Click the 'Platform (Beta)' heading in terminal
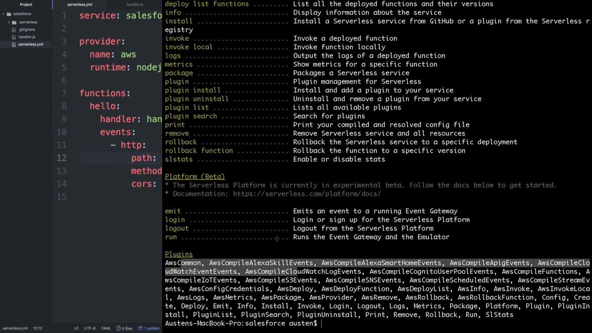 click(x=195, y=177)
